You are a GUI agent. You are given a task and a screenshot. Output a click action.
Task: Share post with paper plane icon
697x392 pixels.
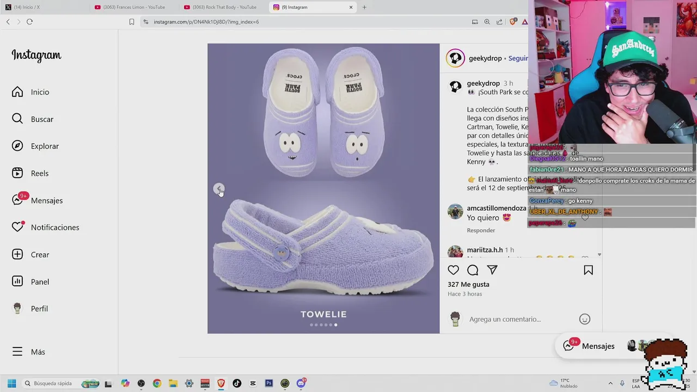click(492, 270)
